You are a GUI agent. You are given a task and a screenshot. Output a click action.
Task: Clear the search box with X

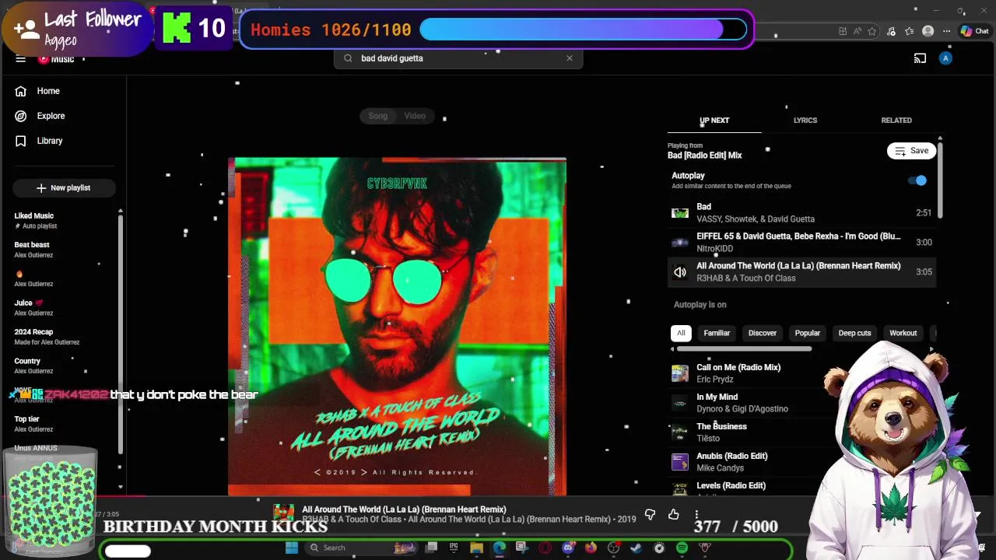pyautogui.click(x=570, y=58)
